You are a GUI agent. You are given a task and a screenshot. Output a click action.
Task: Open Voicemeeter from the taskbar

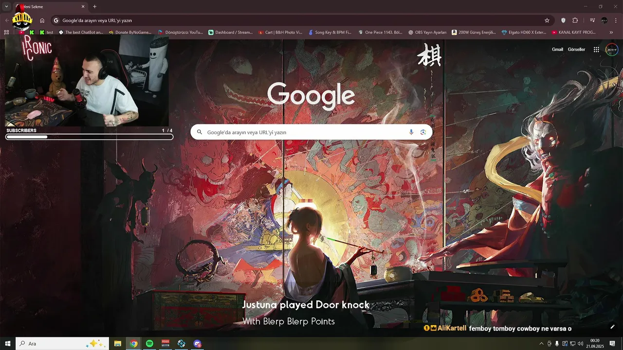[165, 344]
